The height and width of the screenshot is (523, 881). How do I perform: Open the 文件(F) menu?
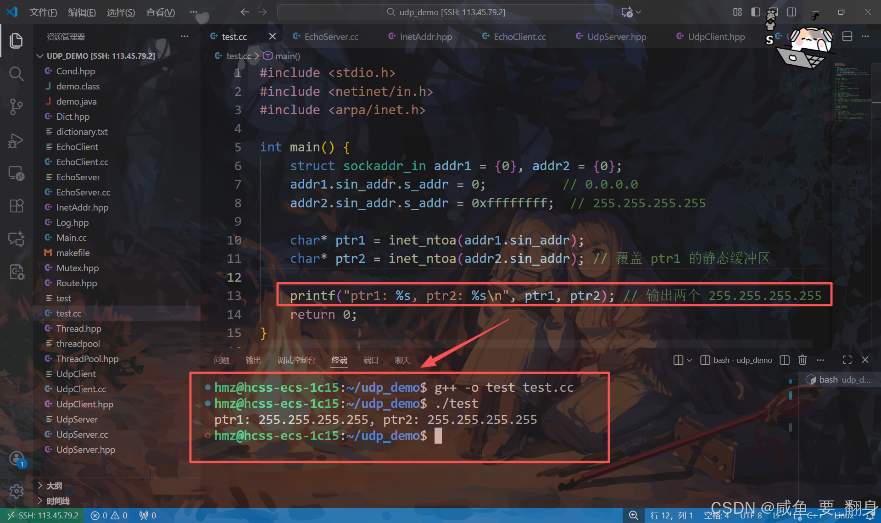coord(43,12)
